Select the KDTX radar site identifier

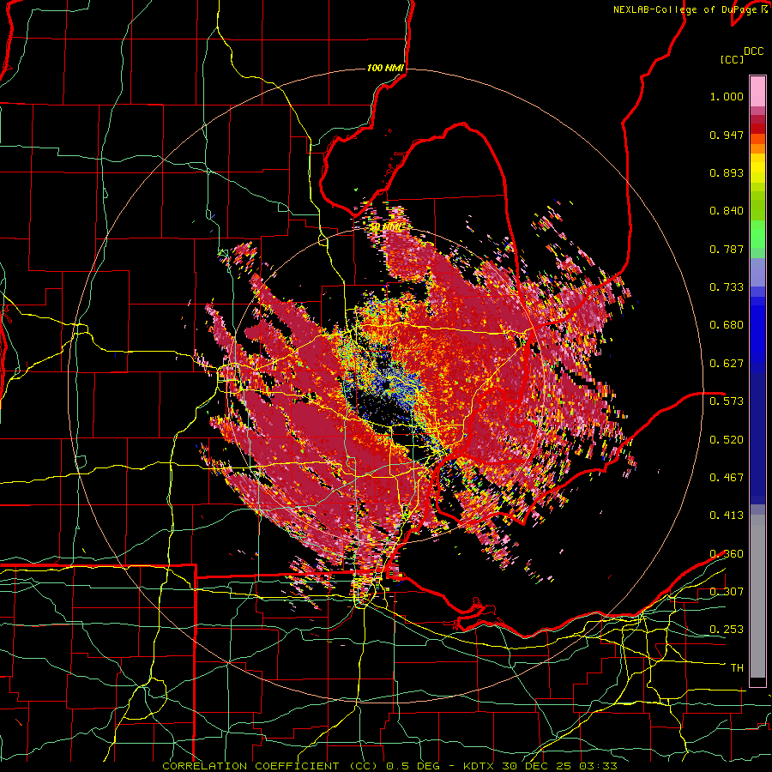(x=479, y=766)
